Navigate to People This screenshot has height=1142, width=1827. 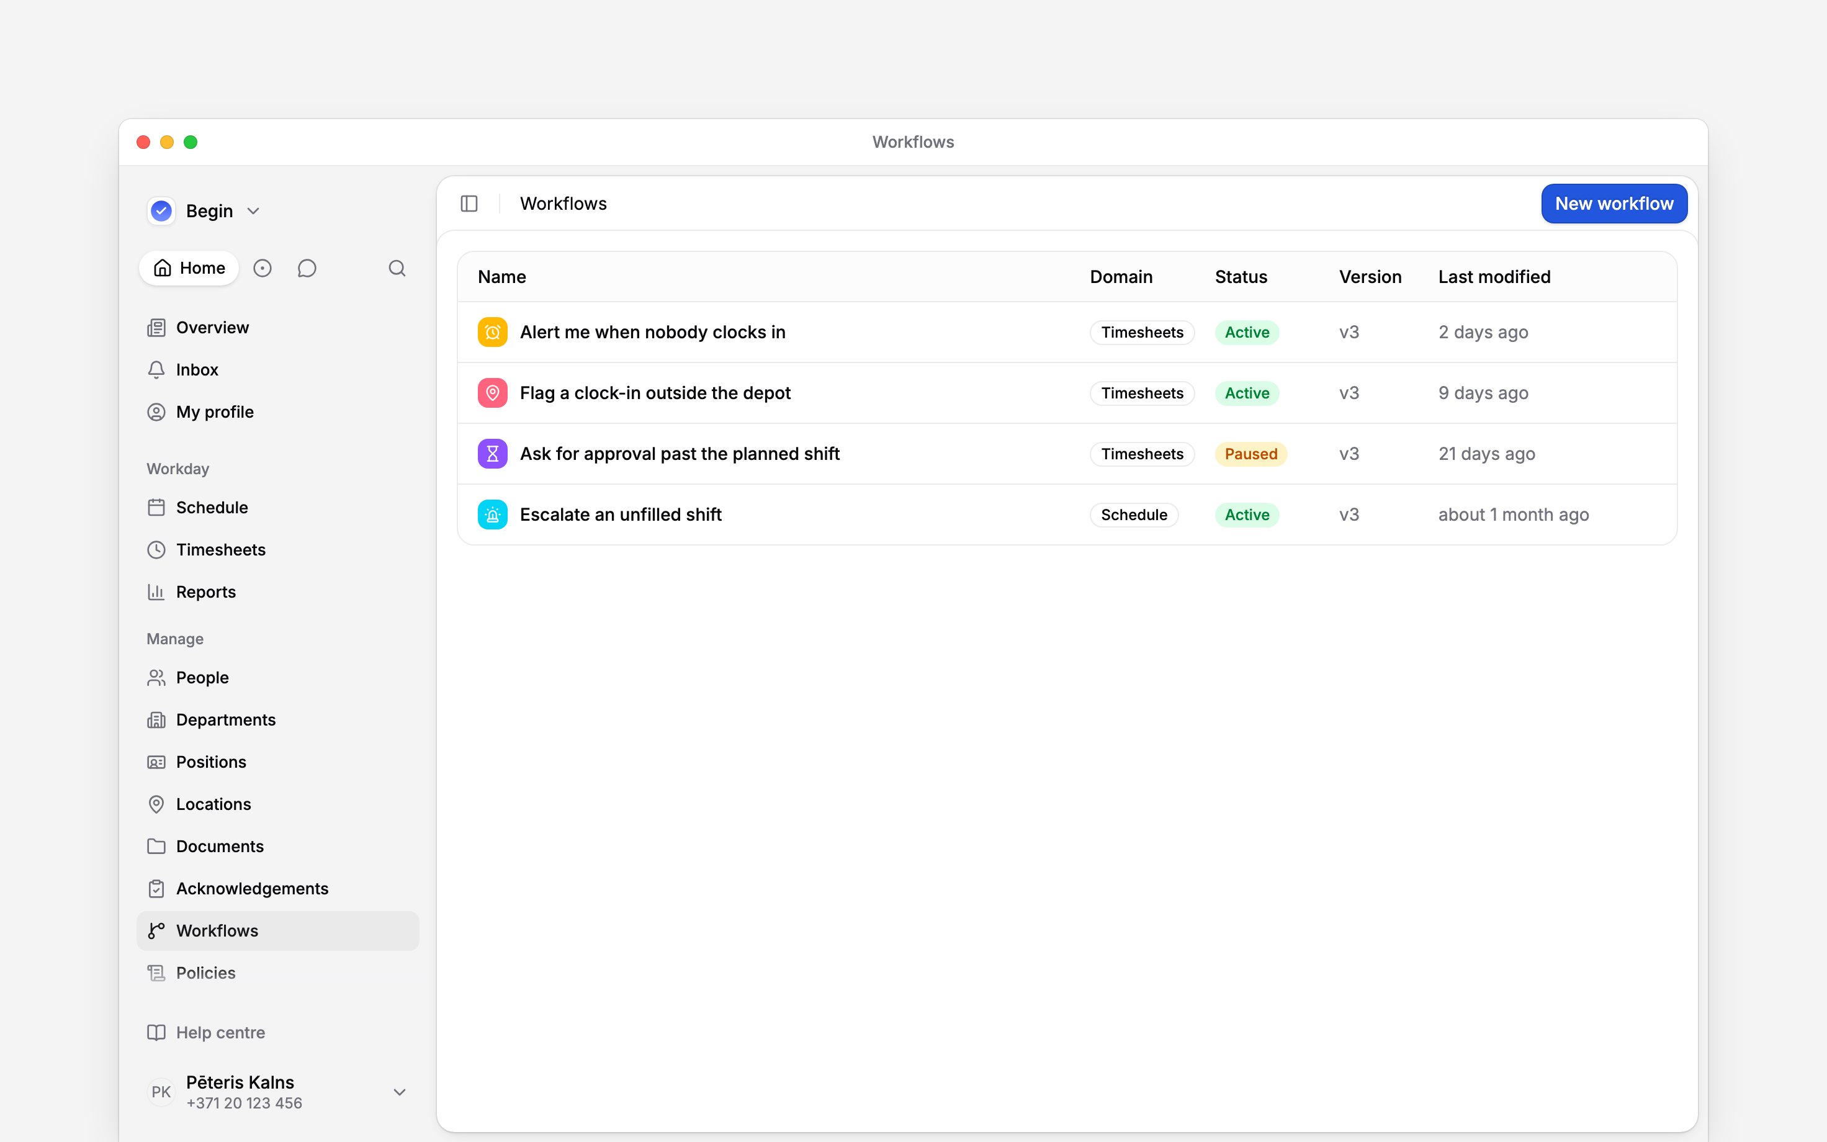pyautogui.click(x=278, y=678)
